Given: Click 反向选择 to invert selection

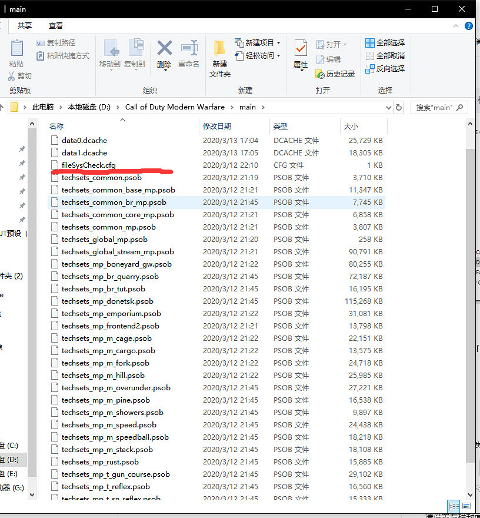Looking at the screenshot, I should point(385,69).
